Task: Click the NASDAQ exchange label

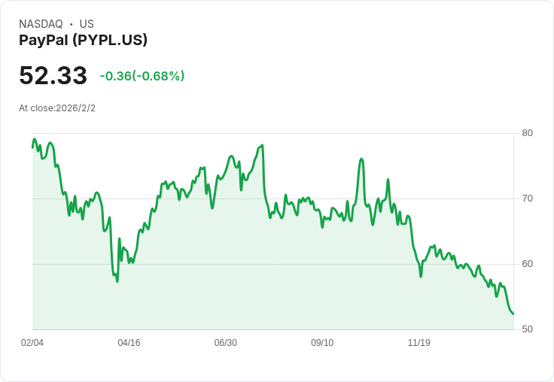Action: [41, 24]
